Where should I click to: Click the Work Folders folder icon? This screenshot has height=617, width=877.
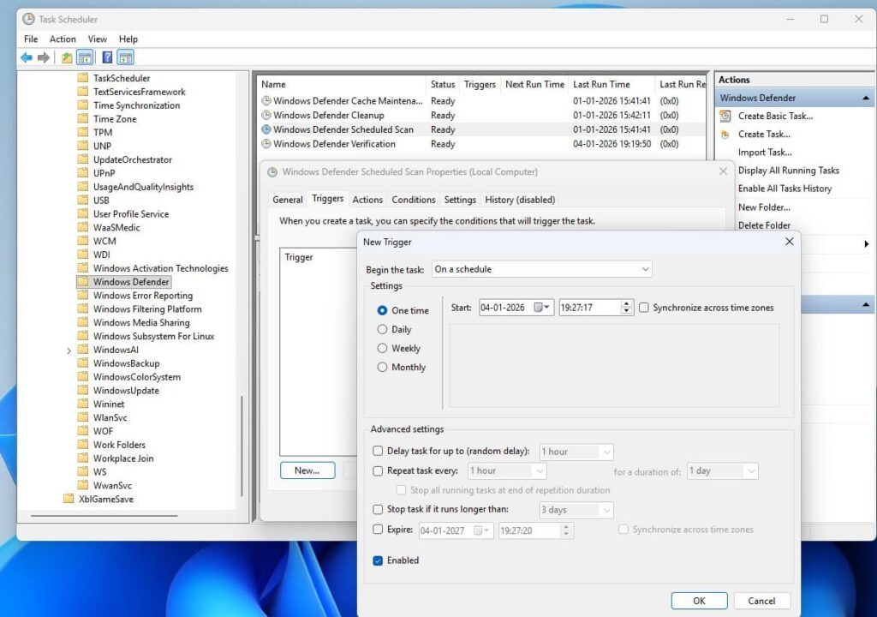pos(83,445)
